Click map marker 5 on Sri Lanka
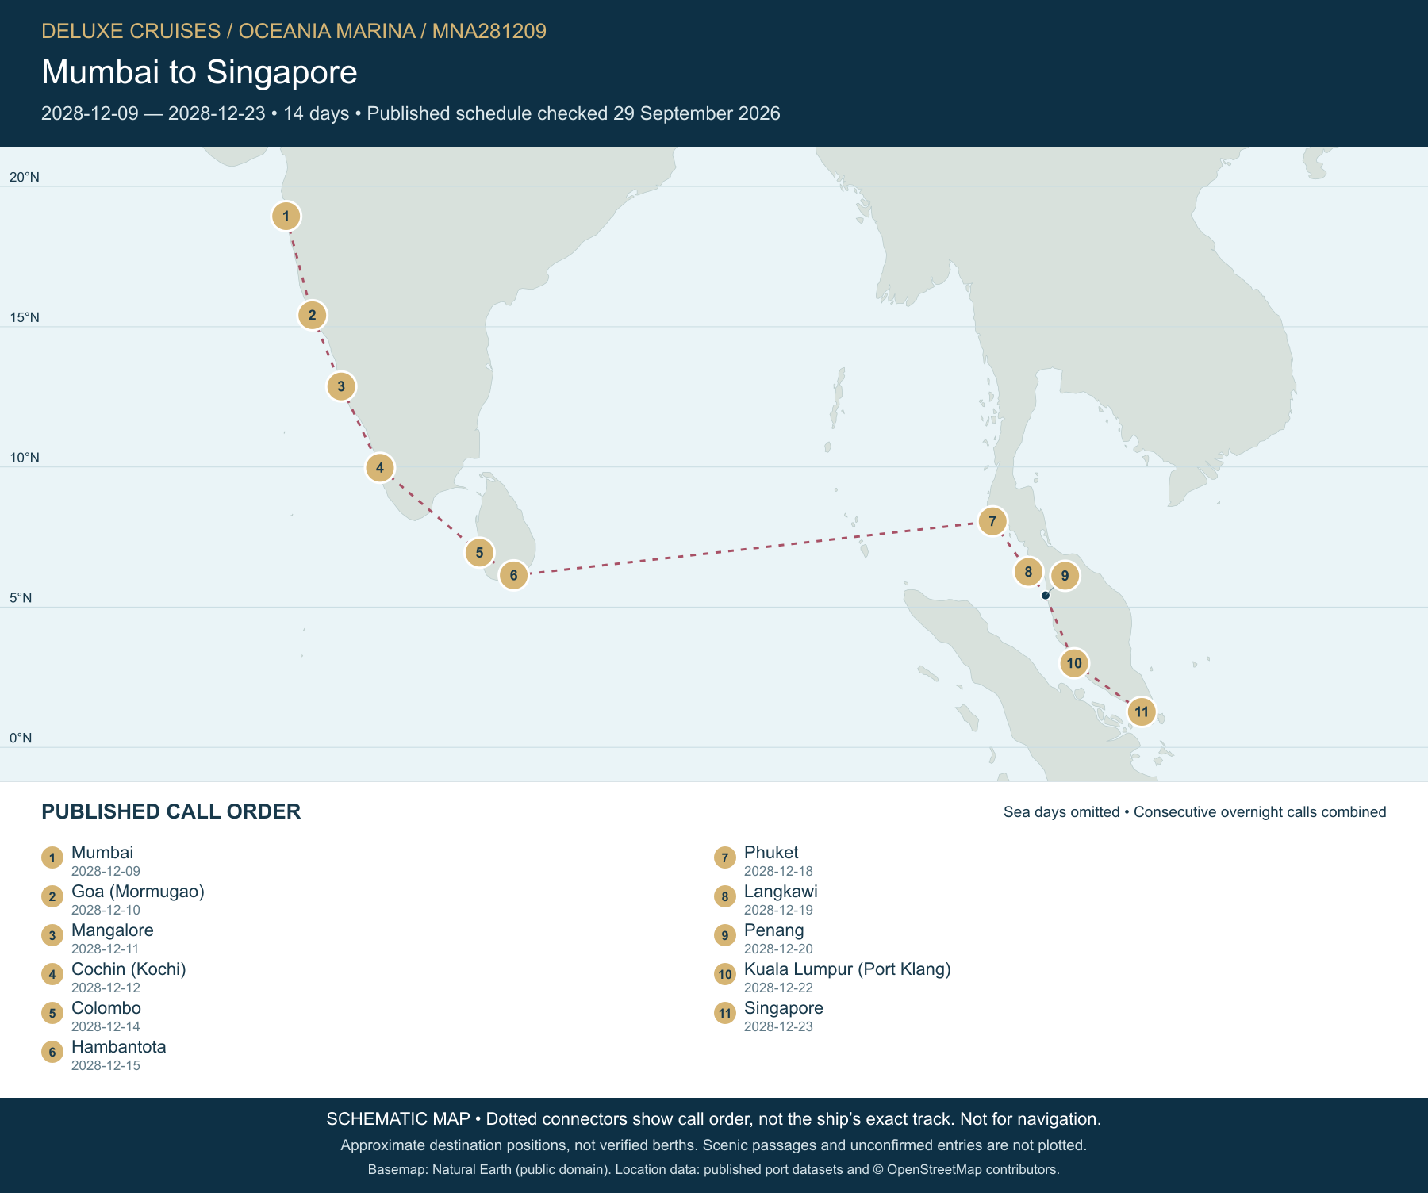This screenshot has width=1428, height=1193. click(479, 552)
